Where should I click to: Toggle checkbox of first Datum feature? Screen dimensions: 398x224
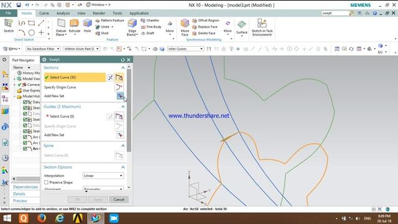pyautogui.click(x=25, y=102)
